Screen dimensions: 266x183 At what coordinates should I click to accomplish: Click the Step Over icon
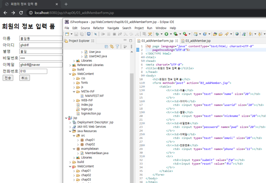(x=131, y=34)
